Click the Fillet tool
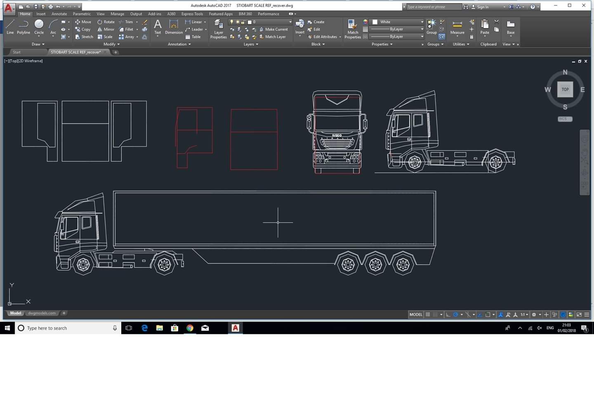Viewport: 594px width, 396px height. point(126,29)
